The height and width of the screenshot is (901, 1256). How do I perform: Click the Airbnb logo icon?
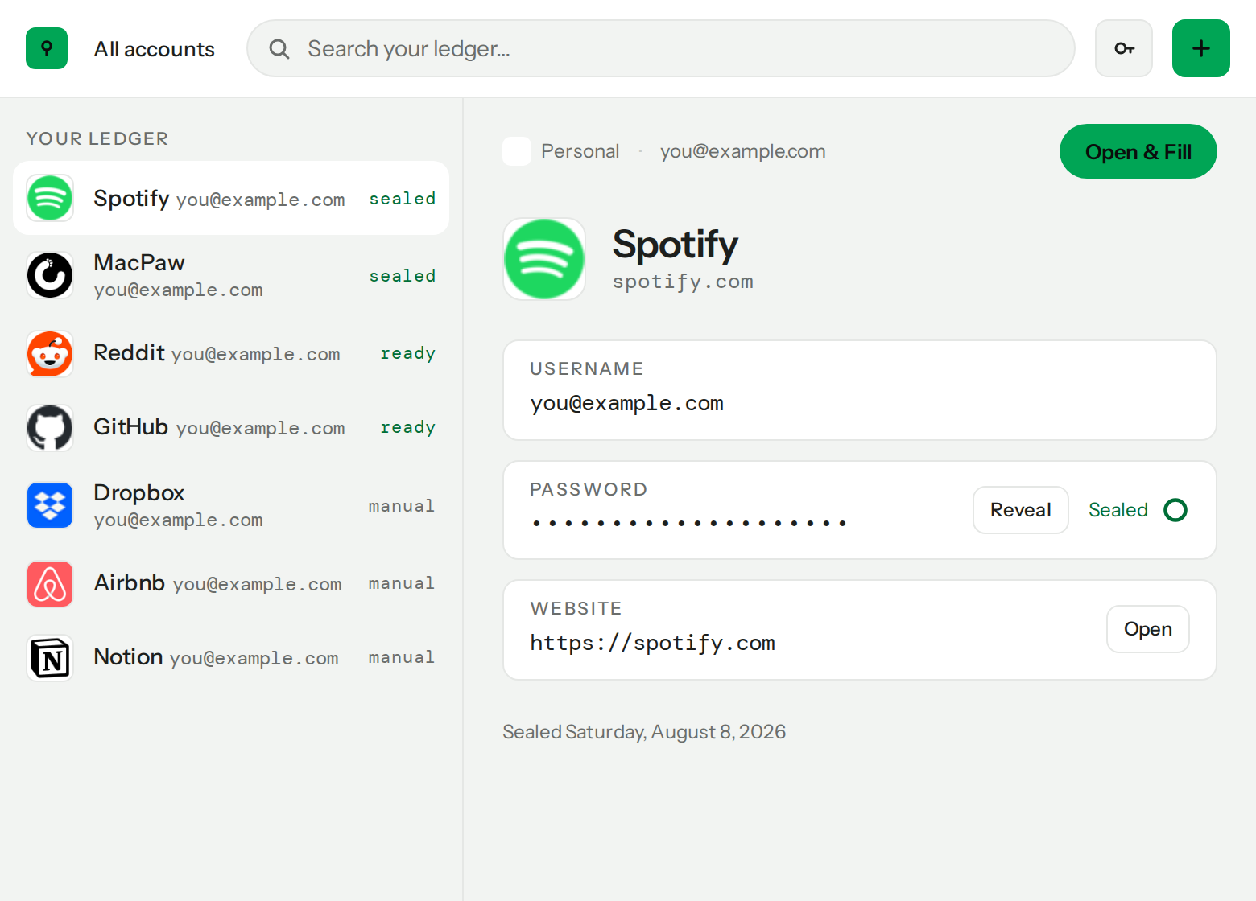click(50, 584)
